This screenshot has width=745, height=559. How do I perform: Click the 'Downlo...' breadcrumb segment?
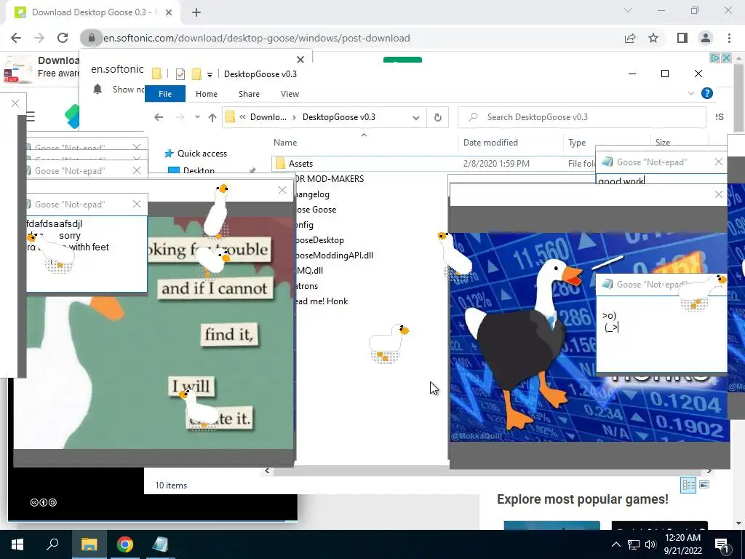268,117
